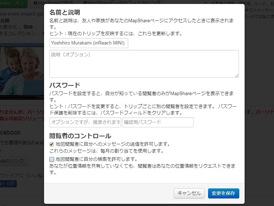Click the 確認用パスワード confirmation field

[x=158, y=122]
